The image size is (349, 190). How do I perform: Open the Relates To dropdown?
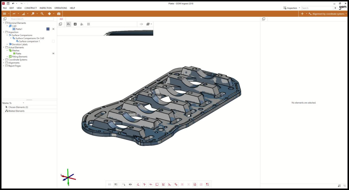[23, 103]
